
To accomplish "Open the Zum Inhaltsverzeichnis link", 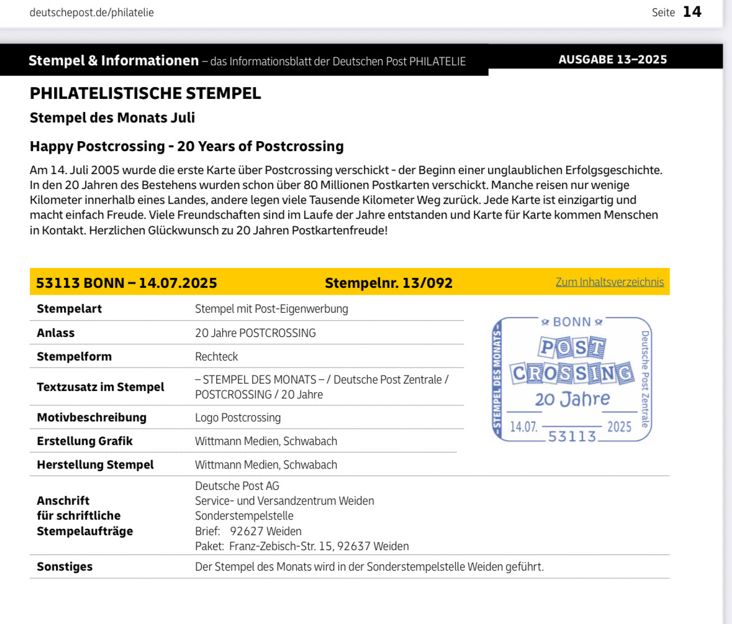I will point(609,282).
